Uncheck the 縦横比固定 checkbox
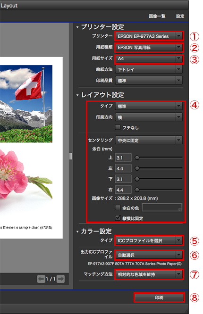The width and height of the screenshot is (203, 314). (118, 218)
